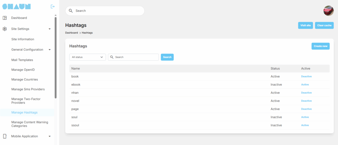The image size is (338, 145).
Task: Open Manage Countries in sidebar
Action: coord(24,80)
